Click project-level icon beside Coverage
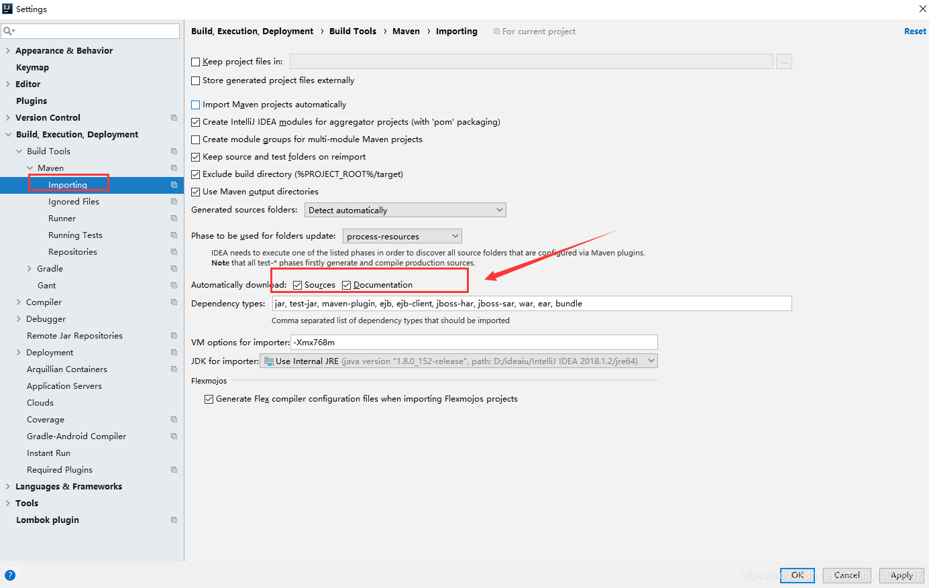The image size is (929, 588). [174, 419]
